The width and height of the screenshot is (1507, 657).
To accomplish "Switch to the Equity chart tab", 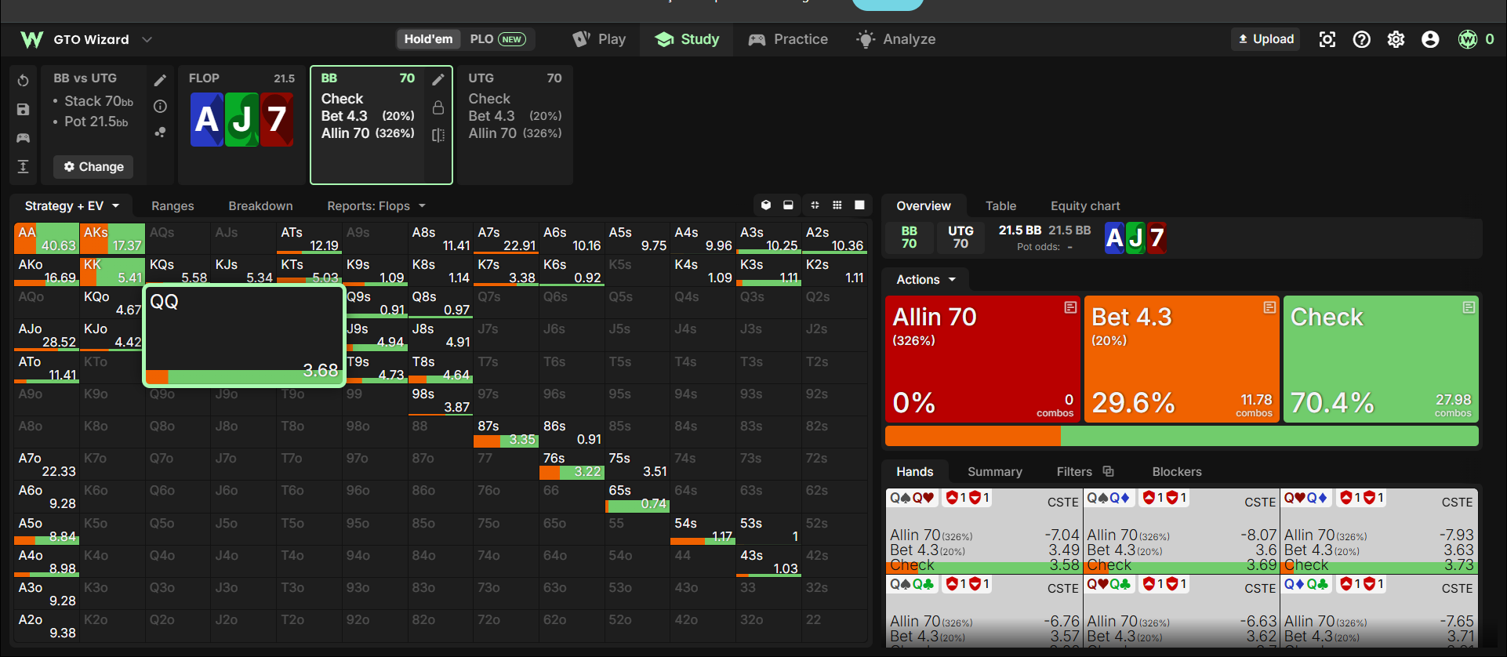I will coord(1085,205).
